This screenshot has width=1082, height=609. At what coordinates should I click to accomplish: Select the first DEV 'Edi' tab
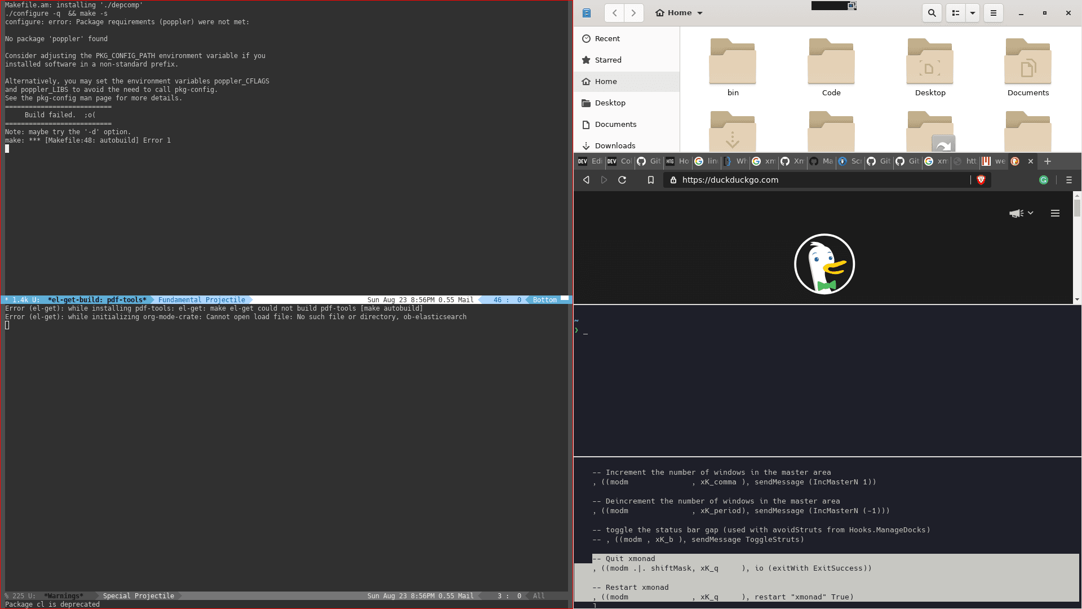(x=590, y=161)
